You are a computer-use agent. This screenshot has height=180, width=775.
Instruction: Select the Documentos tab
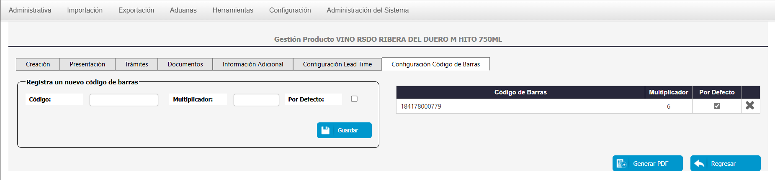click(x=185, y=64)
